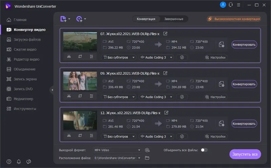271x168 pixels.
Task: Show media info for 09. Жуки
Action: (x=182, y=97)
